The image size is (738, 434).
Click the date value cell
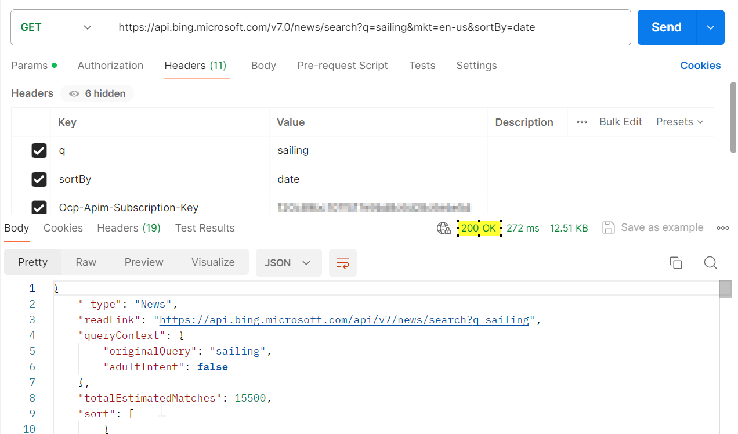(x=378, y=179)
